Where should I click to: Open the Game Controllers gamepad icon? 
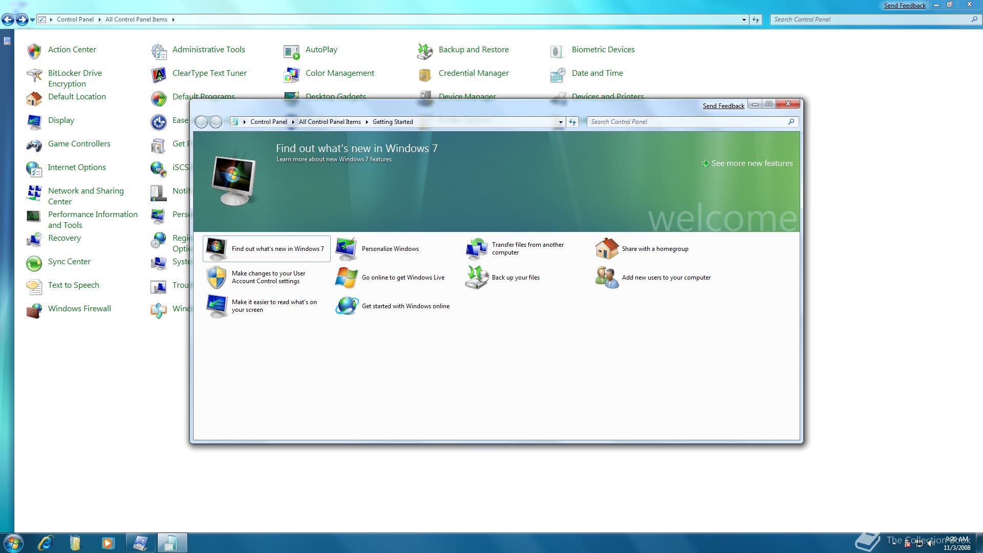click(34, 145)
